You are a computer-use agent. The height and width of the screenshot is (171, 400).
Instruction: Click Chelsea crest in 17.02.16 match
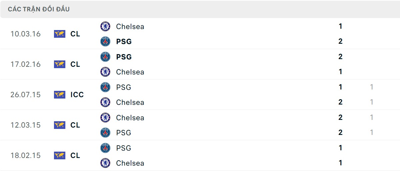pos(105,72)
